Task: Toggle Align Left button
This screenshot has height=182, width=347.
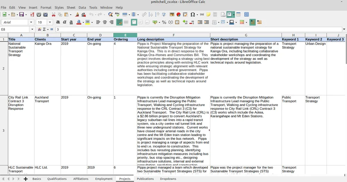Action: pos(98,22)
